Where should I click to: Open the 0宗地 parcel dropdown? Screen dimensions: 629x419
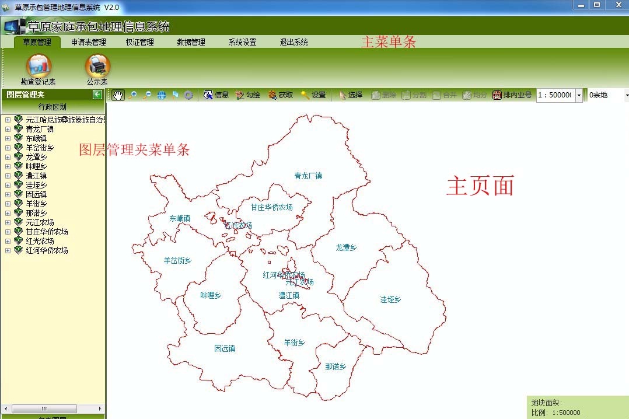[607, 95]
